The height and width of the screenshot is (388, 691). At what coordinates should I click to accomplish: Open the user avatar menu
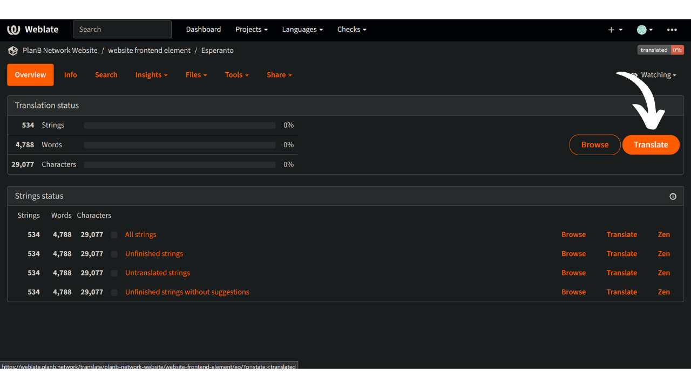[x=645, y=30]
